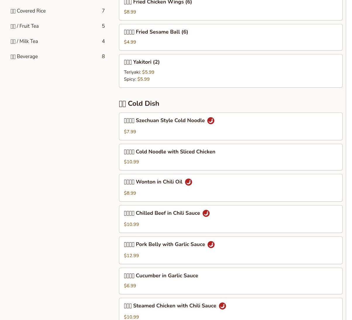Click the $12.99 price of Pork Belly

pos(131,256)
